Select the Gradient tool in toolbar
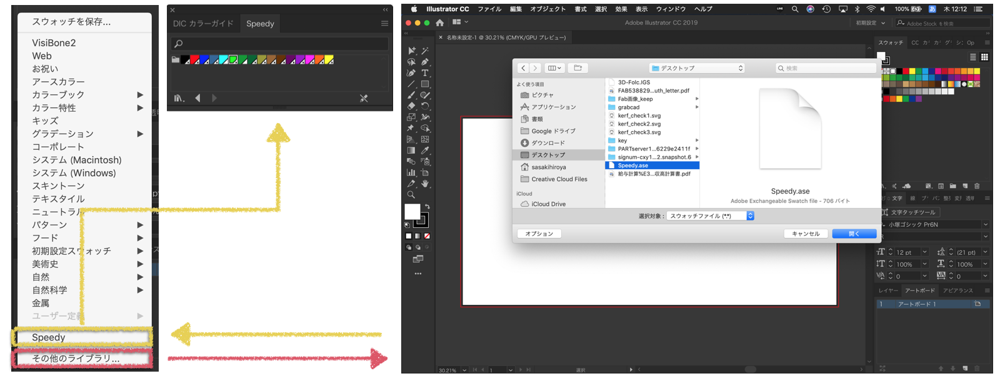 click(x=411, y=150)
